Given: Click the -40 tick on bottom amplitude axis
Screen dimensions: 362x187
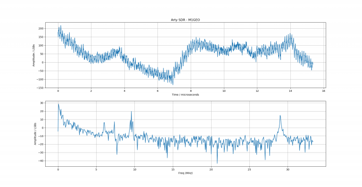Looking at the screenshot, I should 41,161.
